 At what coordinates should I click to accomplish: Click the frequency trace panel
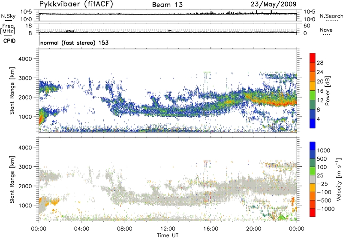point(168,29)
